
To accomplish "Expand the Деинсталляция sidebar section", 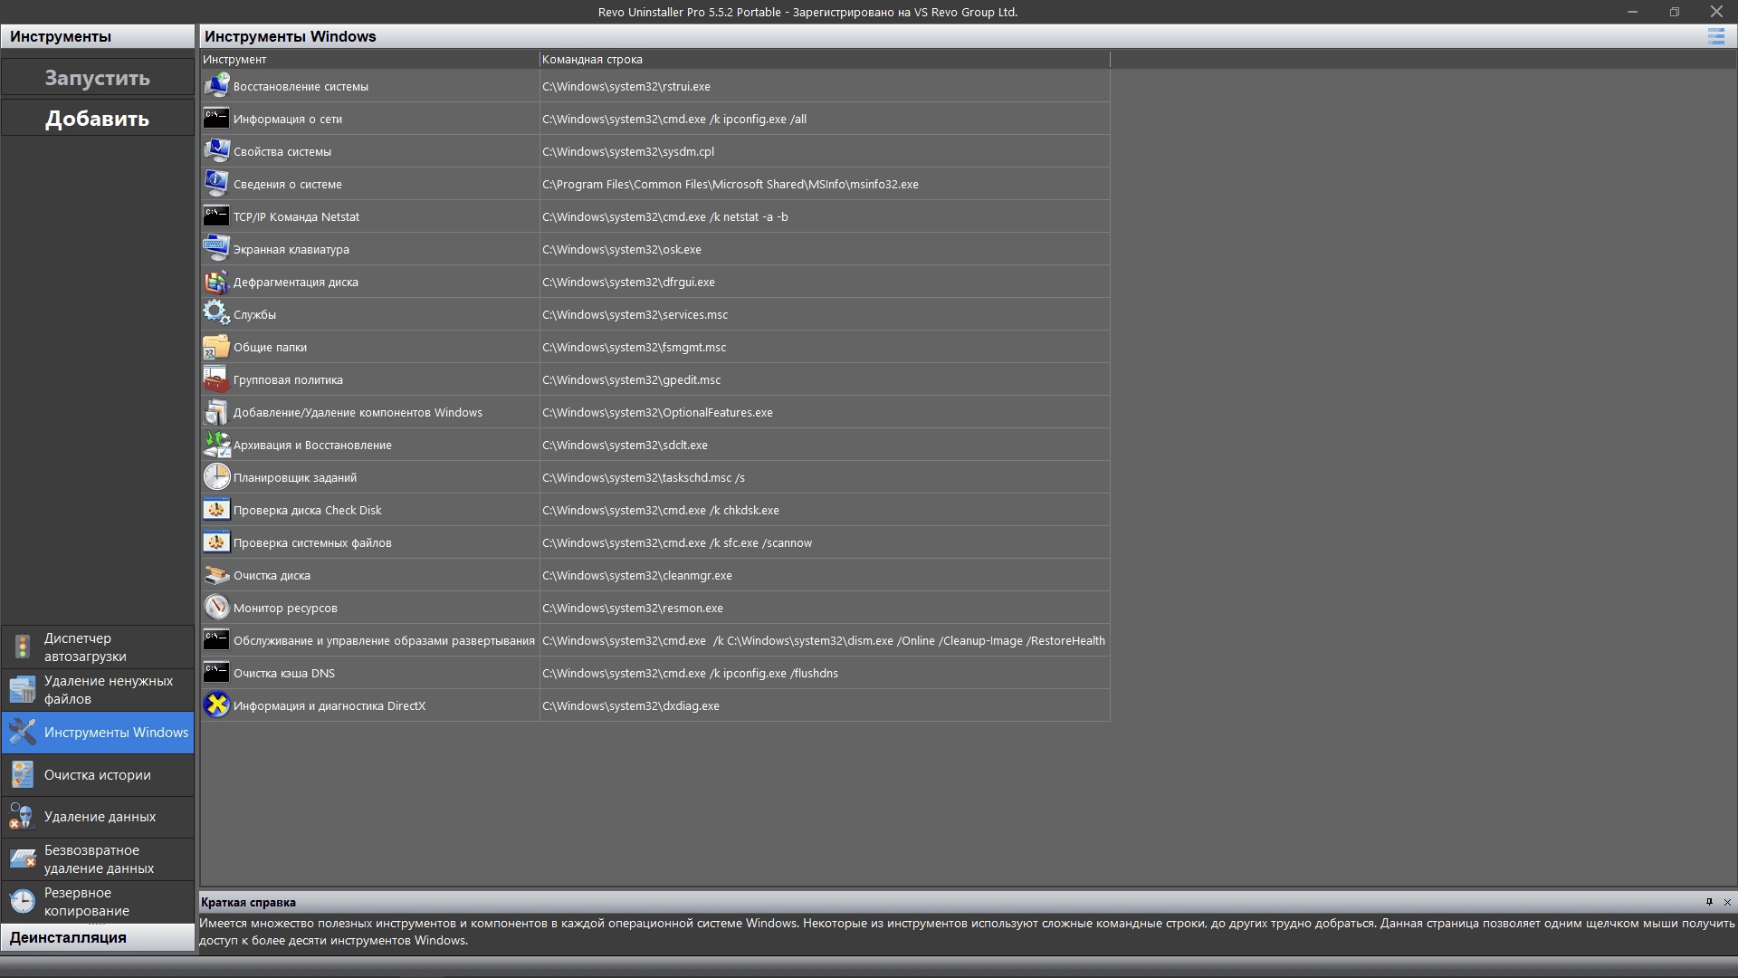I will pos(98,937).
